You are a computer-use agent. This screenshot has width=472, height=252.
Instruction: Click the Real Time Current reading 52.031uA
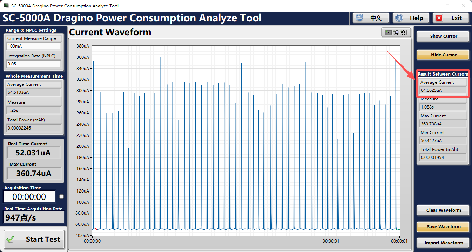[x=34, y=153]
